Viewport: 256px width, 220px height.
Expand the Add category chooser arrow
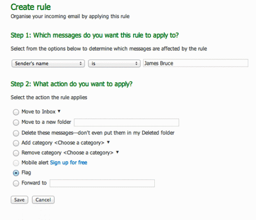click(108, 143)
